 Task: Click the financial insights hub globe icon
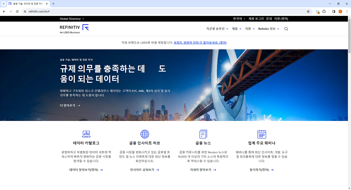click(x=145, y=134)
